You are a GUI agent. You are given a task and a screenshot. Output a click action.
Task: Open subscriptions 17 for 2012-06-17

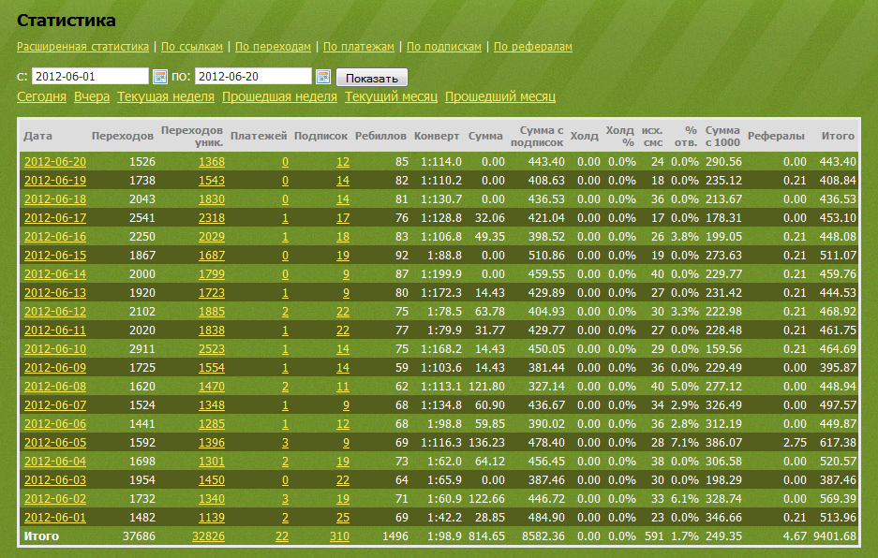(343, 218)
